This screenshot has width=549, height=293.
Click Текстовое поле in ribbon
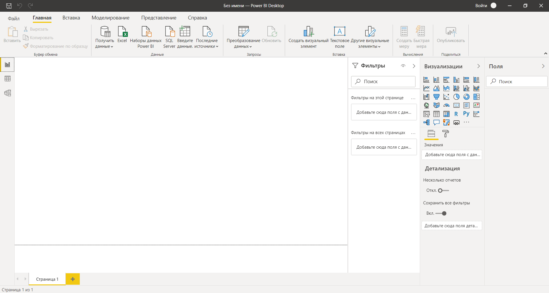pyautogui.click(x=340, y=37)
